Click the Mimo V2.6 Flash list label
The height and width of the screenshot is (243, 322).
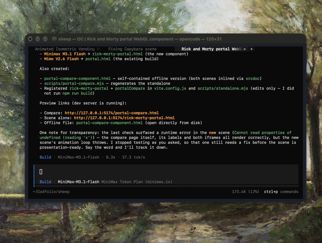click(x=61, y=59)
